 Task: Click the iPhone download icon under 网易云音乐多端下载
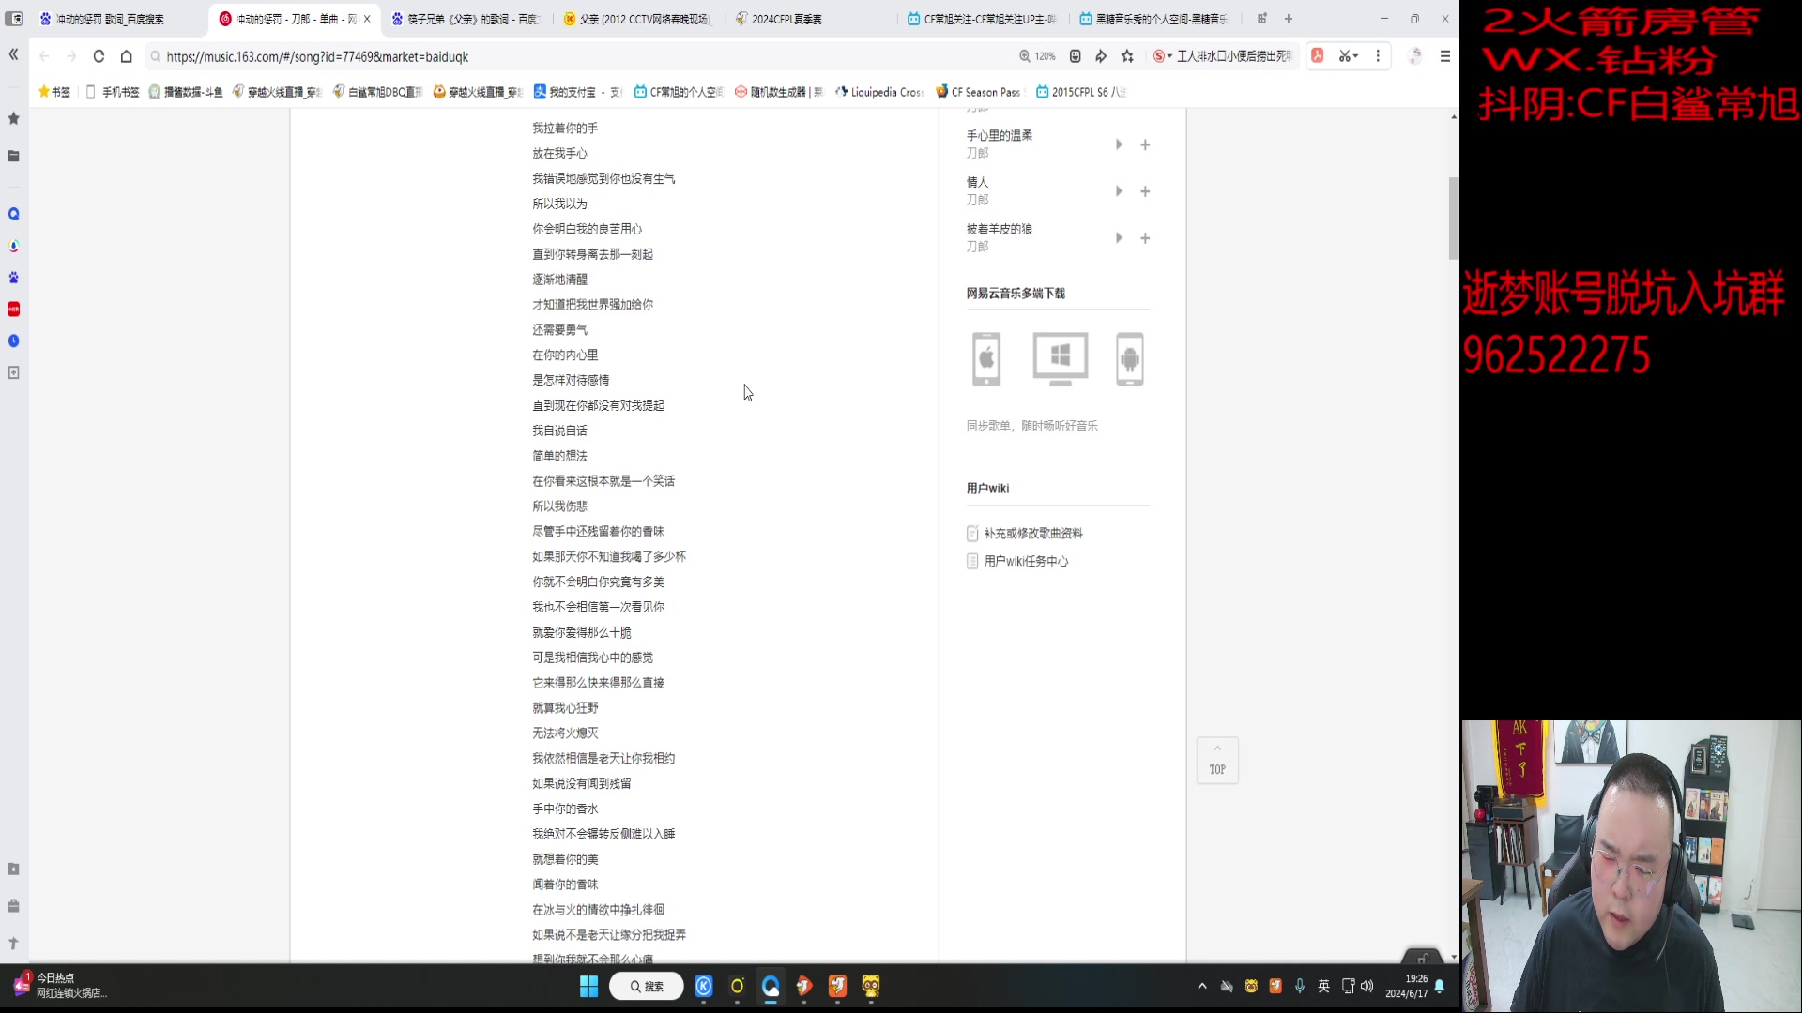985,359
